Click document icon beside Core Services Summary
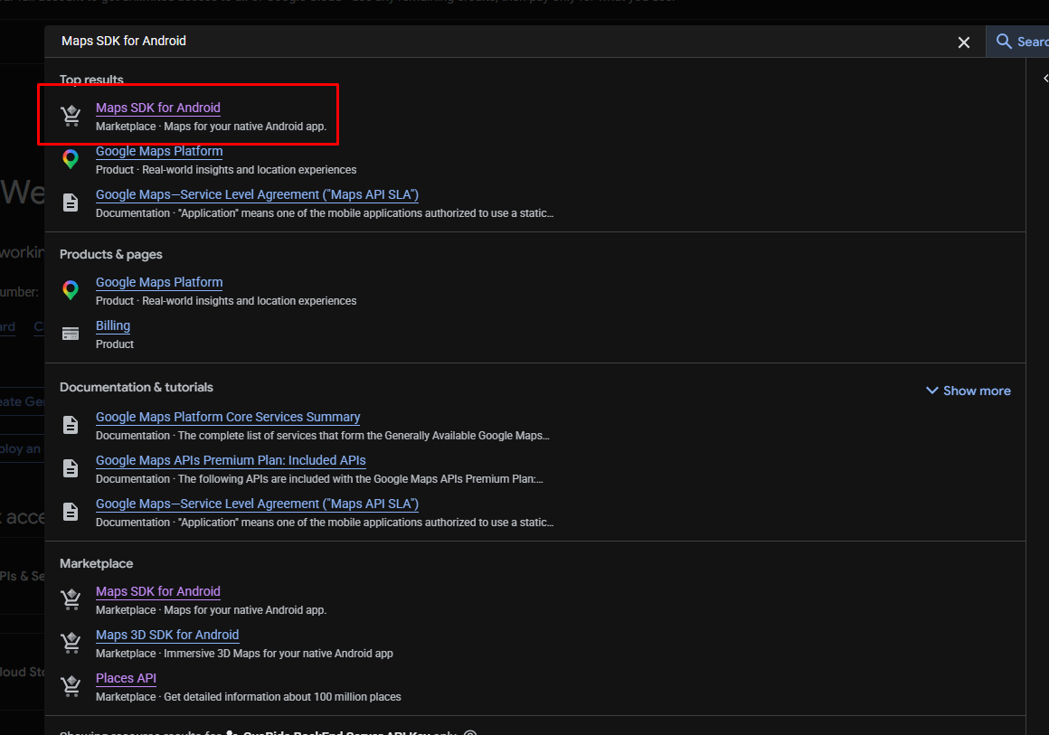 tap(71, 425)
